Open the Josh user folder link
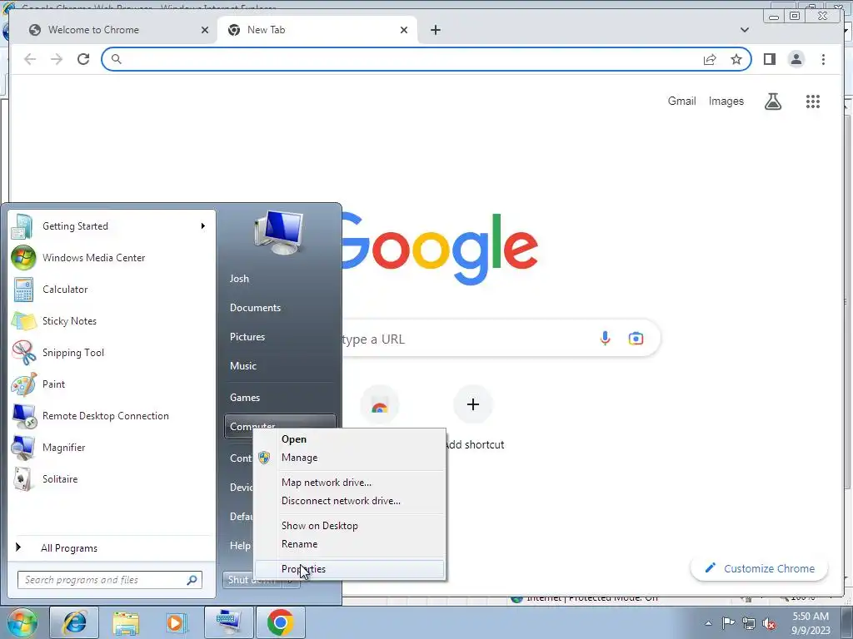The height and width of the screenshot is (639, 853). coord(280,278)
